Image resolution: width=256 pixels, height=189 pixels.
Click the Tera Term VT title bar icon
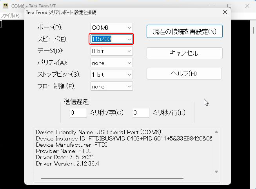click(5, 6)
